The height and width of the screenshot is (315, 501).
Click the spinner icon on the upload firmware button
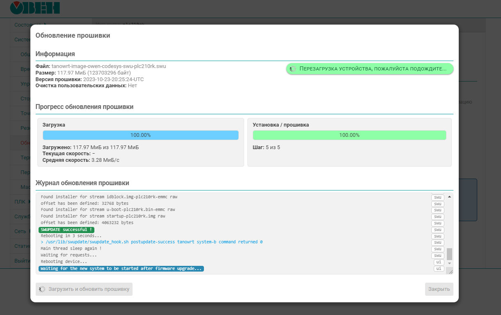pos(42,289)
